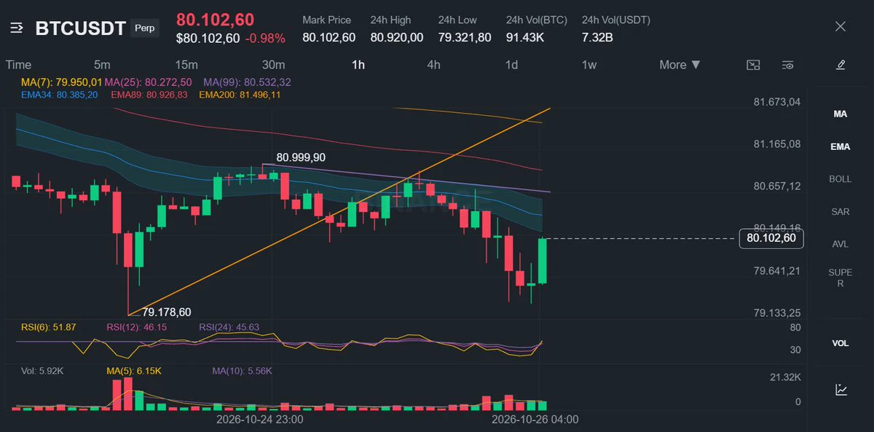Click the -0.98% price change value

[x=265, y=38]
